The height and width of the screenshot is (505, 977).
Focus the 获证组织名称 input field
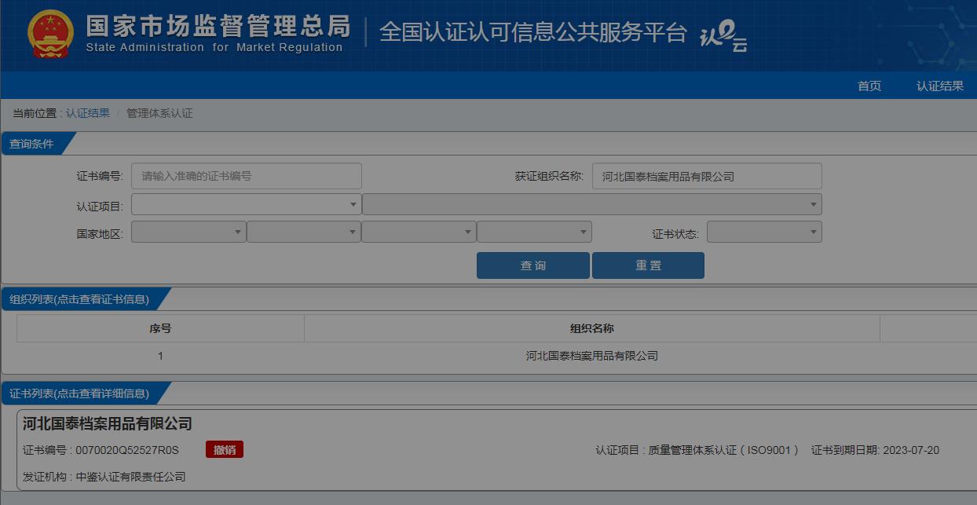(x=707, y=177)
